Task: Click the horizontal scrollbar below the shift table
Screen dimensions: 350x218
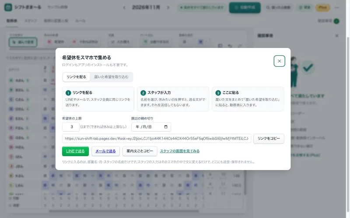Action: click(124, 211)
